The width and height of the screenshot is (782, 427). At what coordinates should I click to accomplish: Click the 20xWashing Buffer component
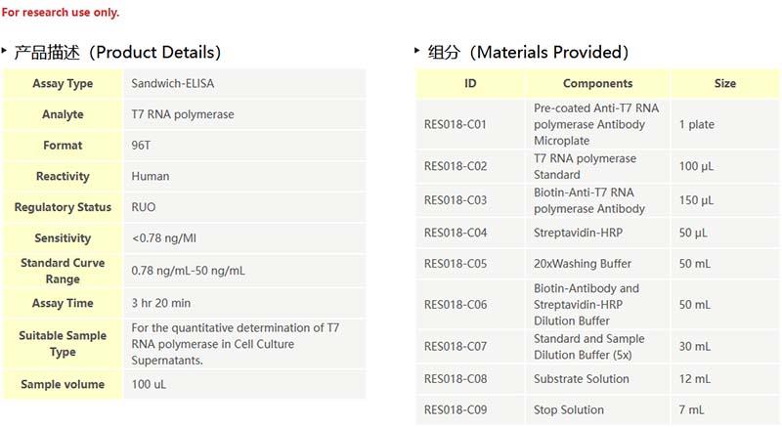point(583,264)
